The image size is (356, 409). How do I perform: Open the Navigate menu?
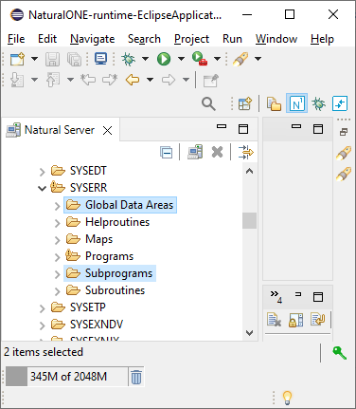(x=93, y=39)
